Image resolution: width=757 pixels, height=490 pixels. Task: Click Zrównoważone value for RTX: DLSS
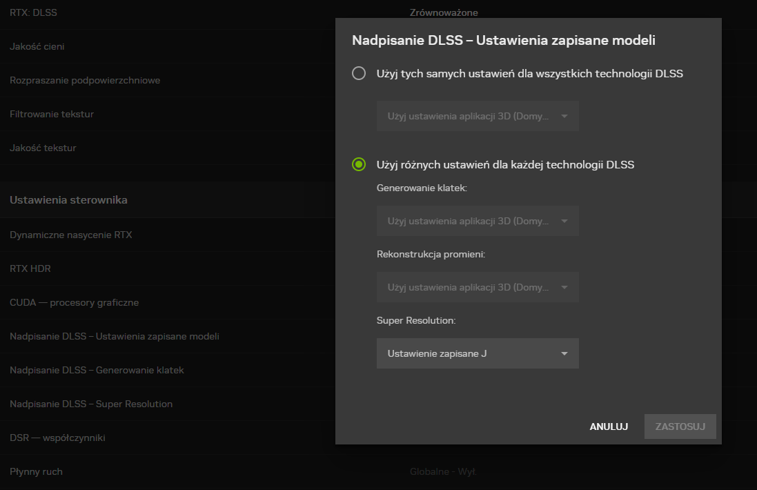(444, 12)
